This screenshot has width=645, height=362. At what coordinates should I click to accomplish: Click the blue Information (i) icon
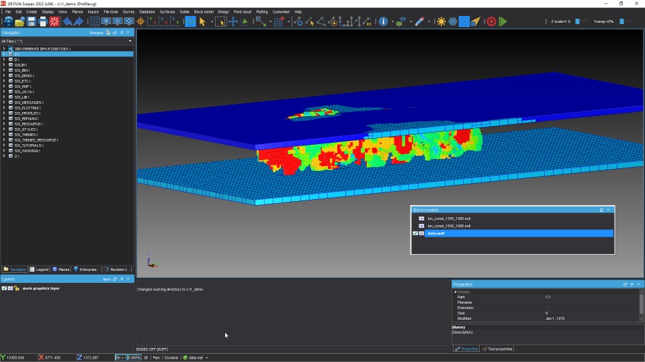pyautogui.click(x=383, y=21)
